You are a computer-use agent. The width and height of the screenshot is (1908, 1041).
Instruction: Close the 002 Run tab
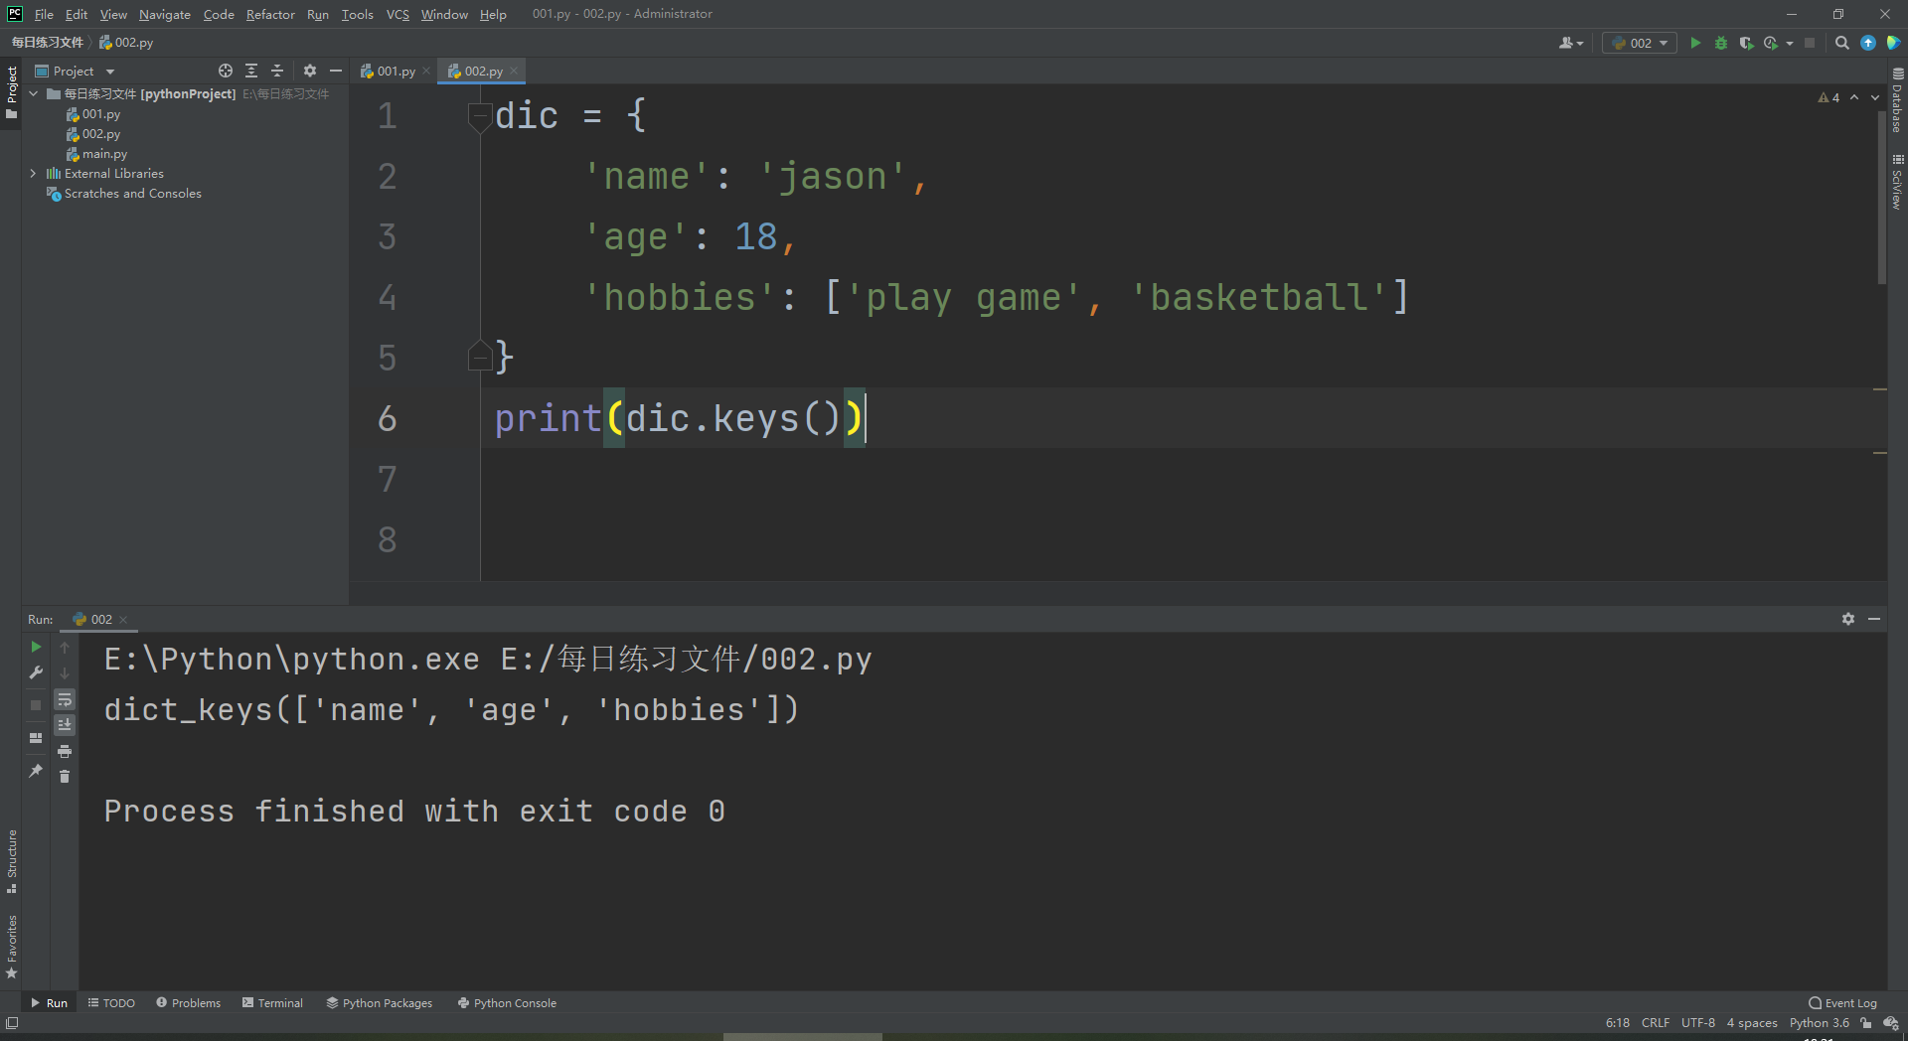click(x=123, y=619)
